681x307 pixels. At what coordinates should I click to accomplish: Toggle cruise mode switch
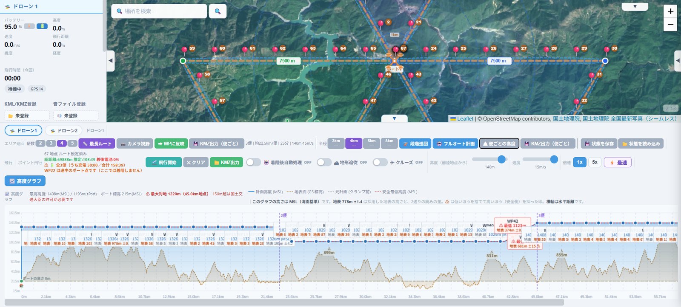pos(380,162)
